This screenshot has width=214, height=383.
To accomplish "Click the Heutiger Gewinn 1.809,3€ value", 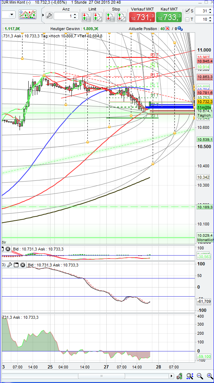I will coord(91,29).
